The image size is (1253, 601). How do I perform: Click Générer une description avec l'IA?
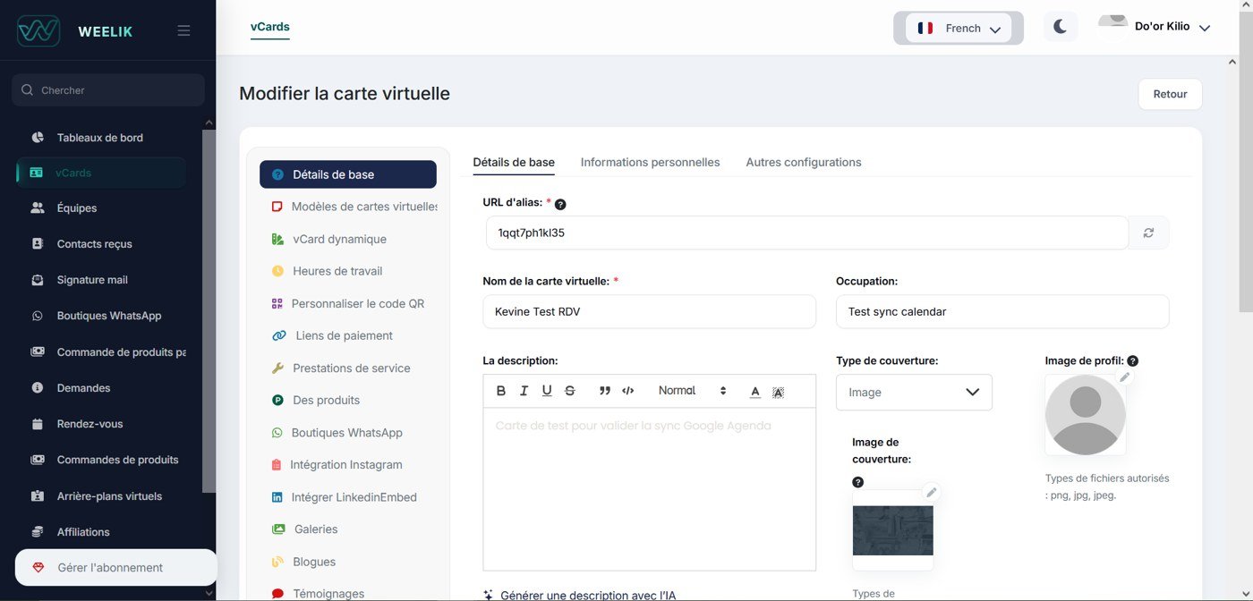580,595
